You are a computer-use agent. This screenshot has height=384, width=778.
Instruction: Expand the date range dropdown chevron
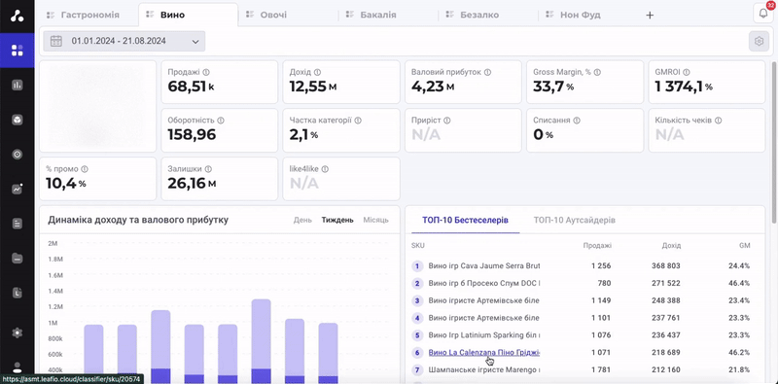[195, 42]
